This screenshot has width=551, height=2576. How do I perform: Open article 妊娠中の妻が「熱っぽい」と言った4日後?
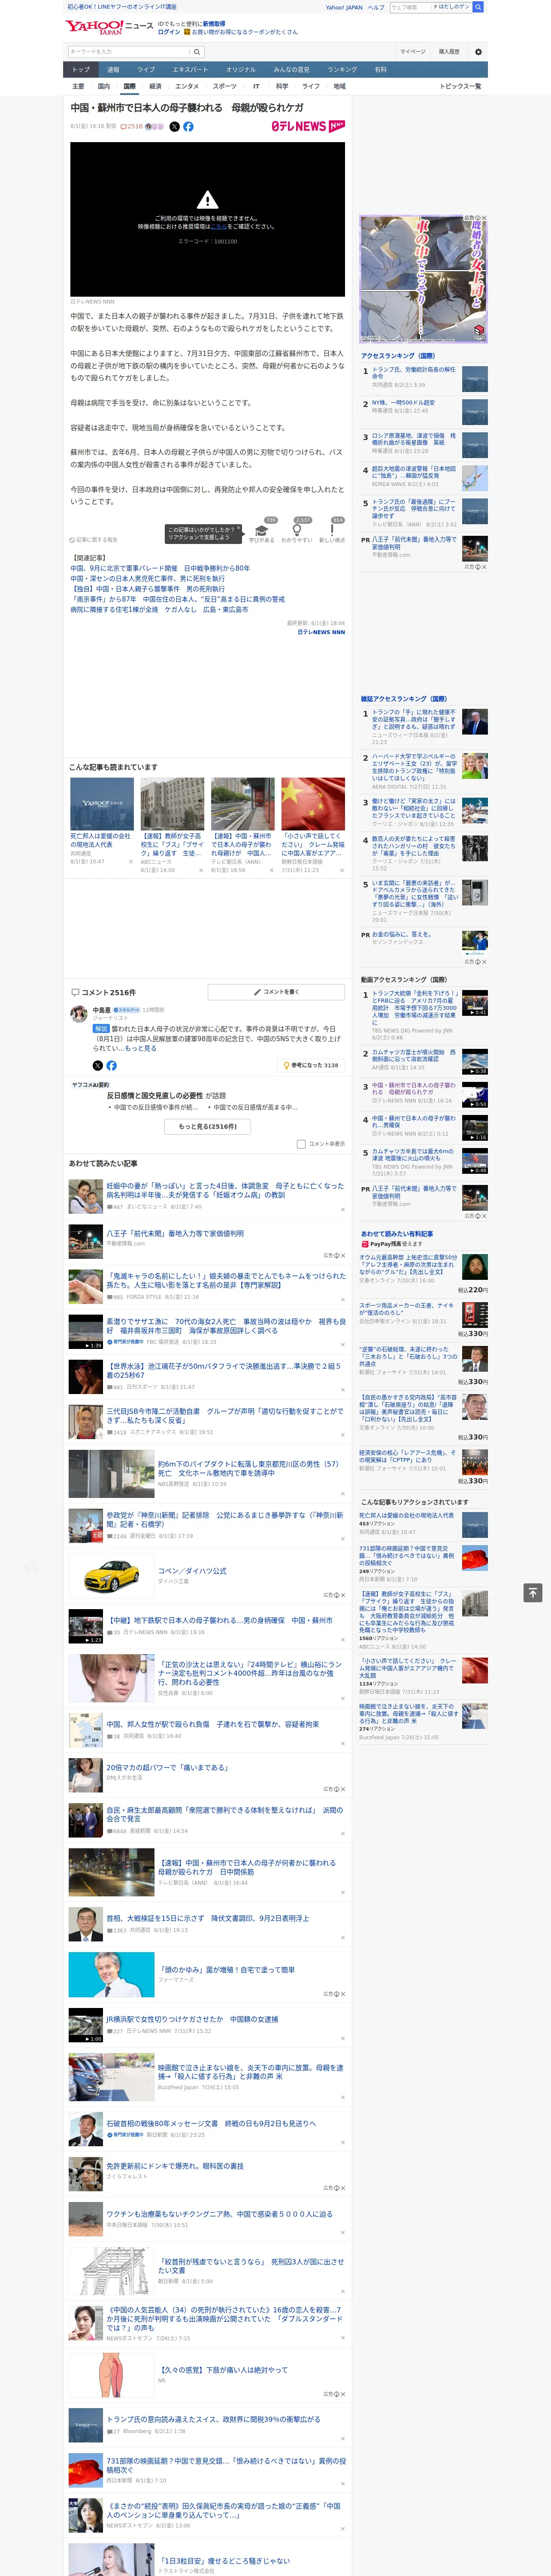point(225,1190)
